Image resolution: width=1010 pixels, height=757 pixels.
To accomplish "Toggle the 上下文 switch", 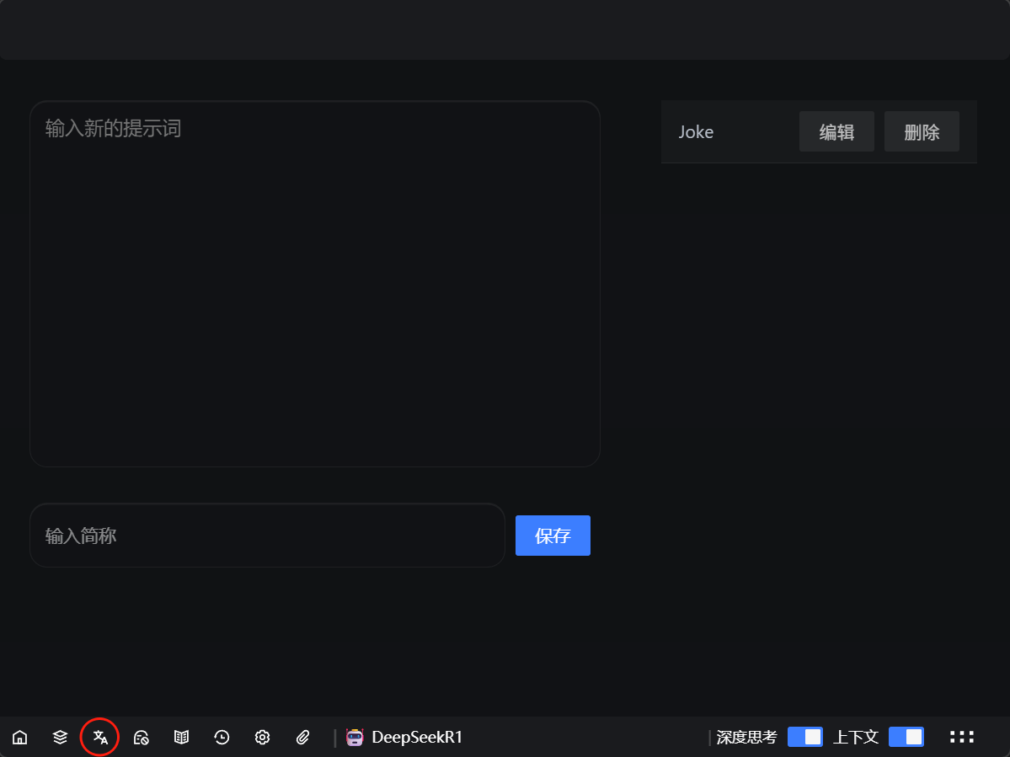I will point(906,738).
